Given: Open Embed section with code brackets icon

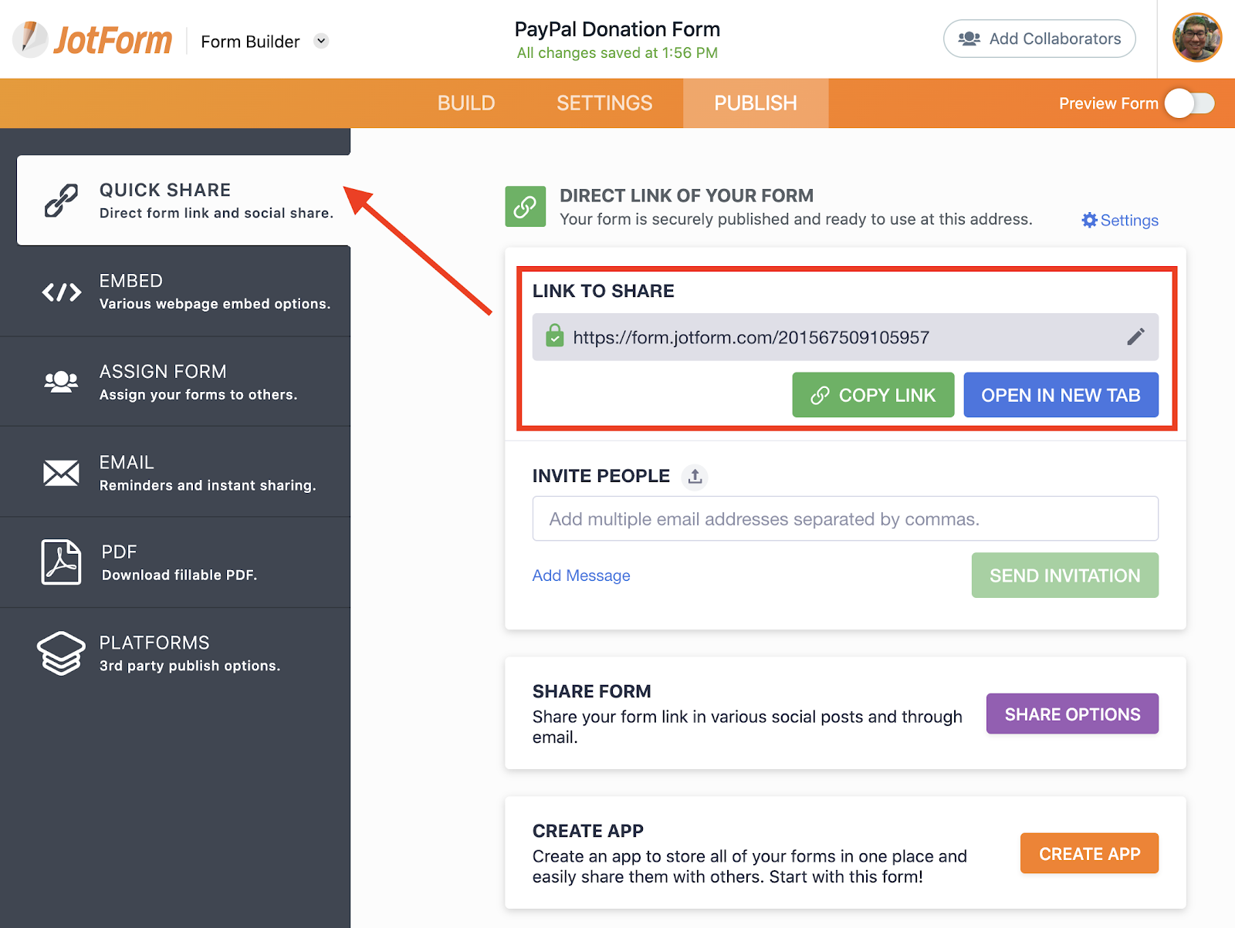Looking at the screenshot, I should [x=62, y=292].
